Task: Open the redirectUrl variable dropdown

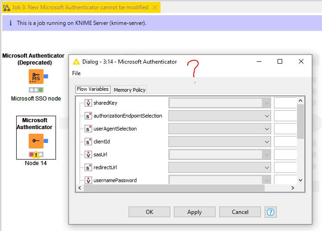Action: (219, 167)
